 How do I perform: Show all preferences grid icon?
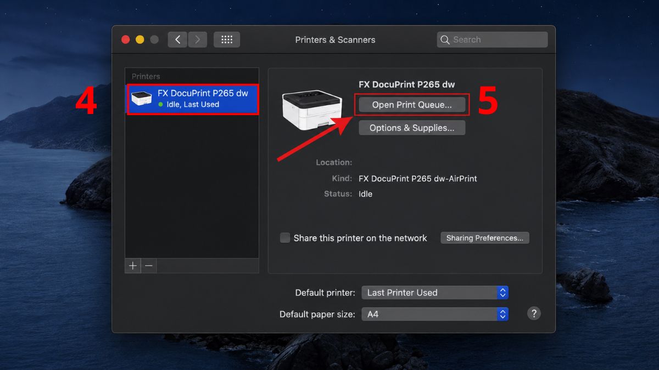point(227,39)
